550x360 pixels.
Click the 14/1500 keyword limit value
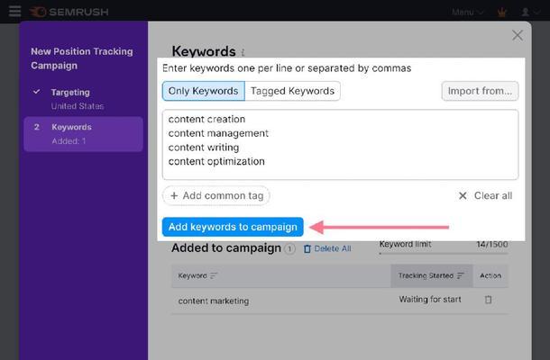click(x=491, y=245)
